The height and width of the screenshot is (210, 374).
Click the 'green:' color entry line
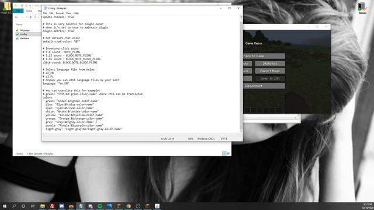(72, 101)
